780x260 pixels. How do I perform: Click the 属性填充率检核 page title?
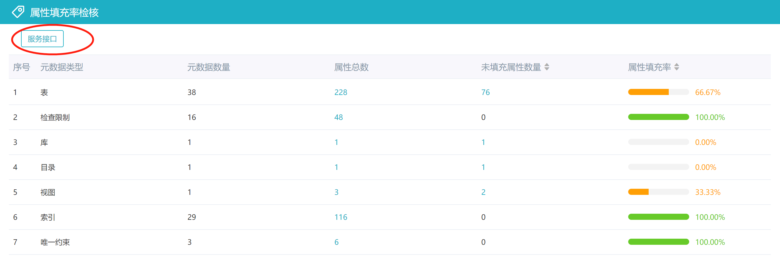click(x=64, y=12)
